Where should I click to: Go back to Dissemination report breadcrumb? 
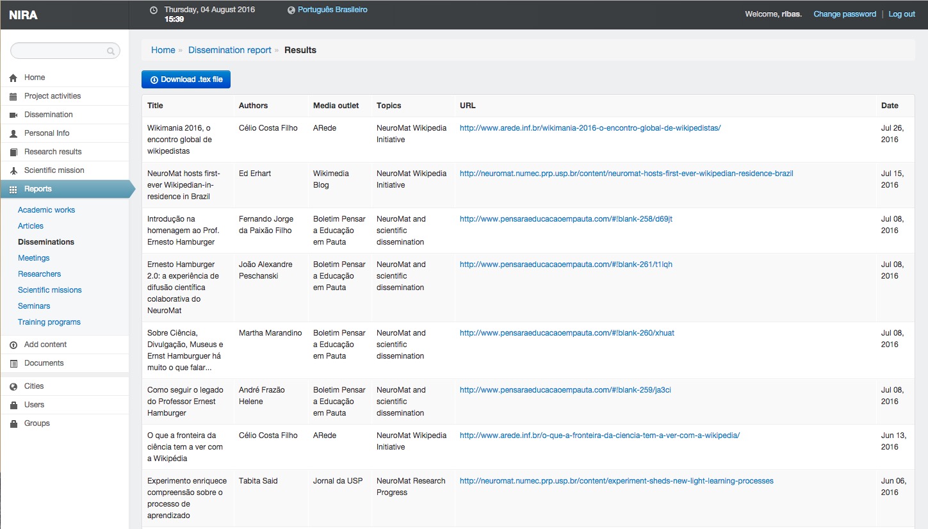point(230,50)
